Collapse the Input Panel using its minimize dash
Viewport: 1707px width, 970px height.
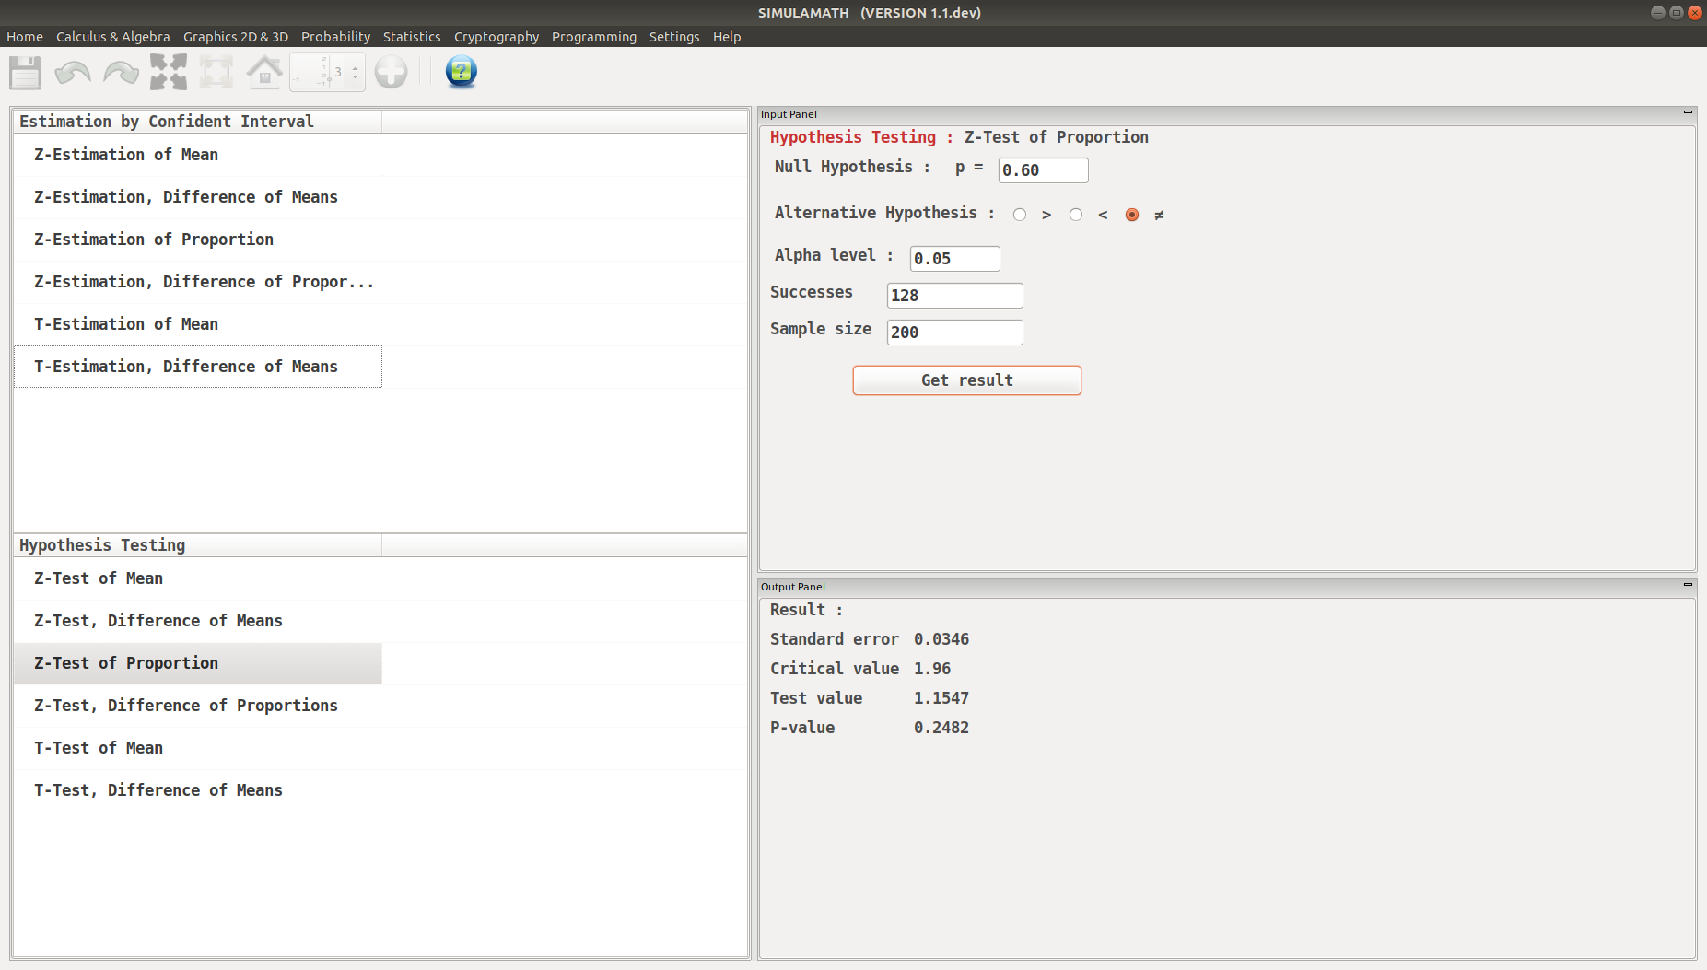coord(1688,112)
